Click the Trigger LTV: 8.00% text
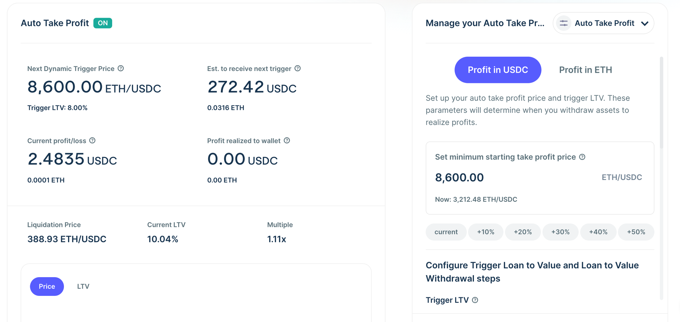The image size is (680, 322). [x=57, y=108]
